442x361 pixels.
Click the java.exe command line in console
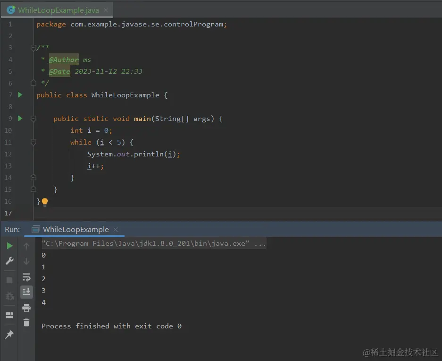point(154,243)
